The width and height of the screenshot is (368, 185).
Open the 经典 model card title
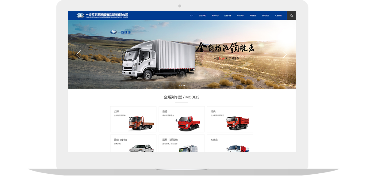pos(213,111)
